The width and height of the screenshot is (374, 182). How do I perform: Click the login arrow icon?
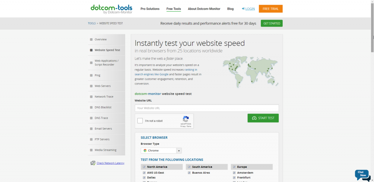pos(243,9)
